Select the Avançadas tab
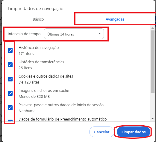156x142 pixels. click(115, 19)
